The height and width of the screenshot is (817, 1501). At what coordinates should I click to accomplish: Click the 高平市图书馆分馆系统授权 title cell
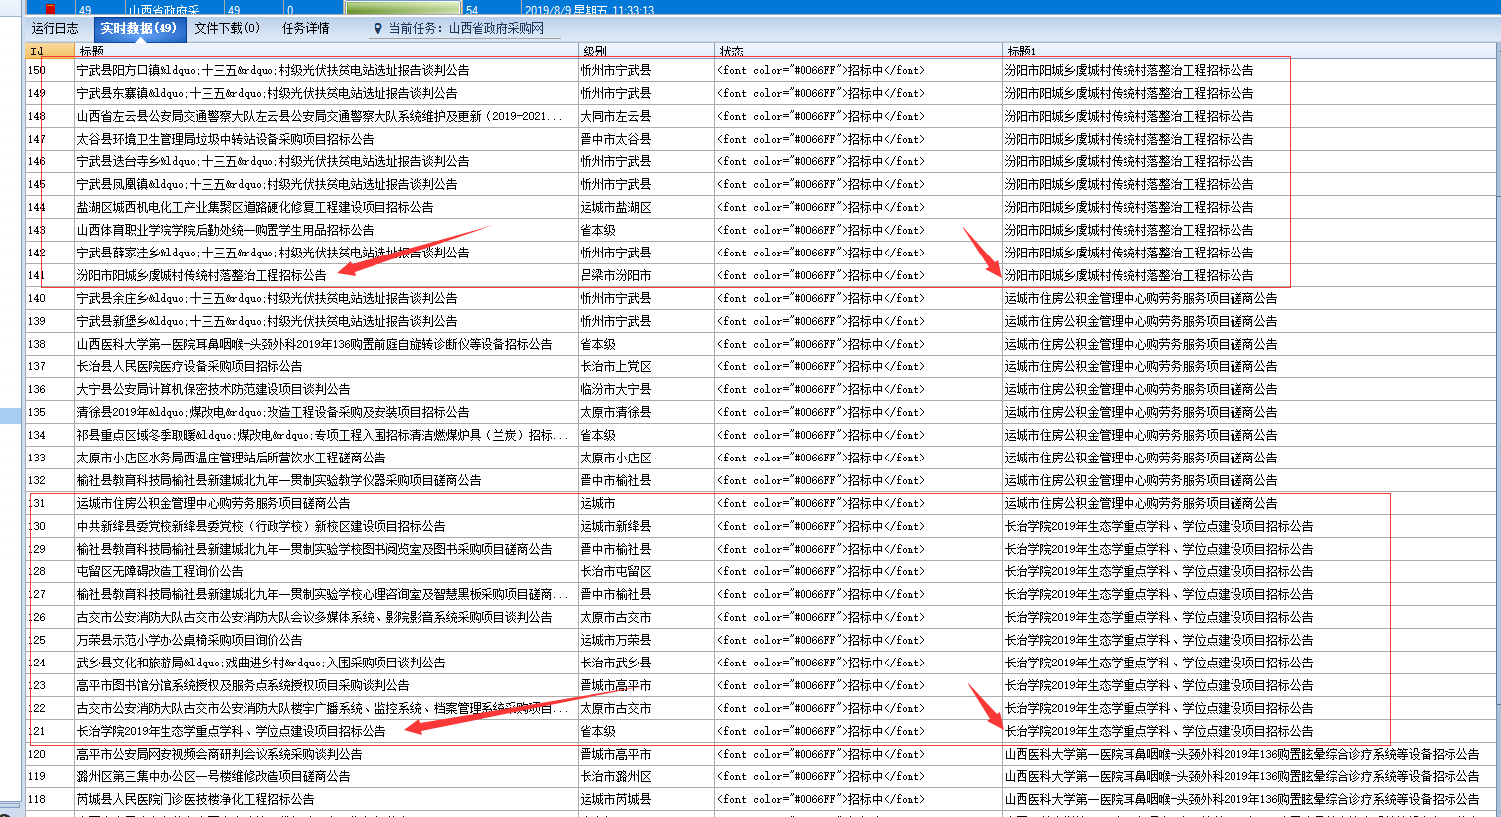(327, 685)
